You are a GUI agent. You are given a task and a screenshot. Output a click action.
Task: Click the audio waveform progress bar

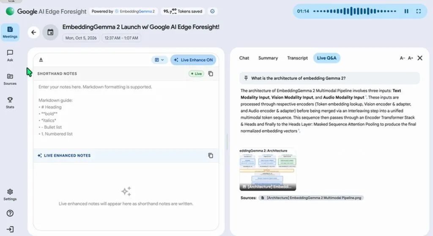point(355,11)
